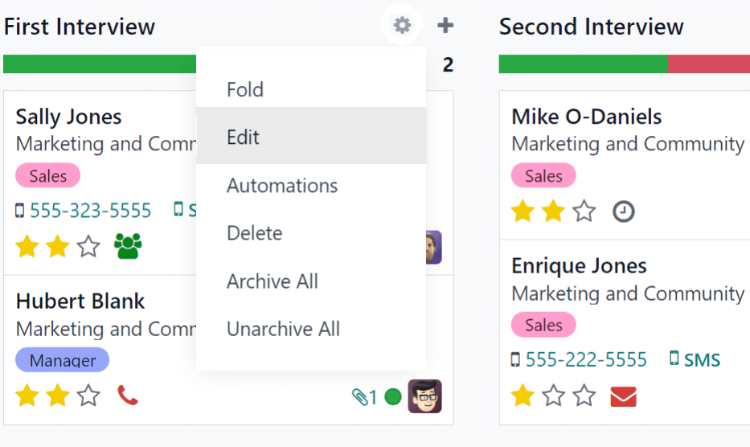
Task: Click red segment of Second Interview progress bar
Action: (x=707, y=64)
